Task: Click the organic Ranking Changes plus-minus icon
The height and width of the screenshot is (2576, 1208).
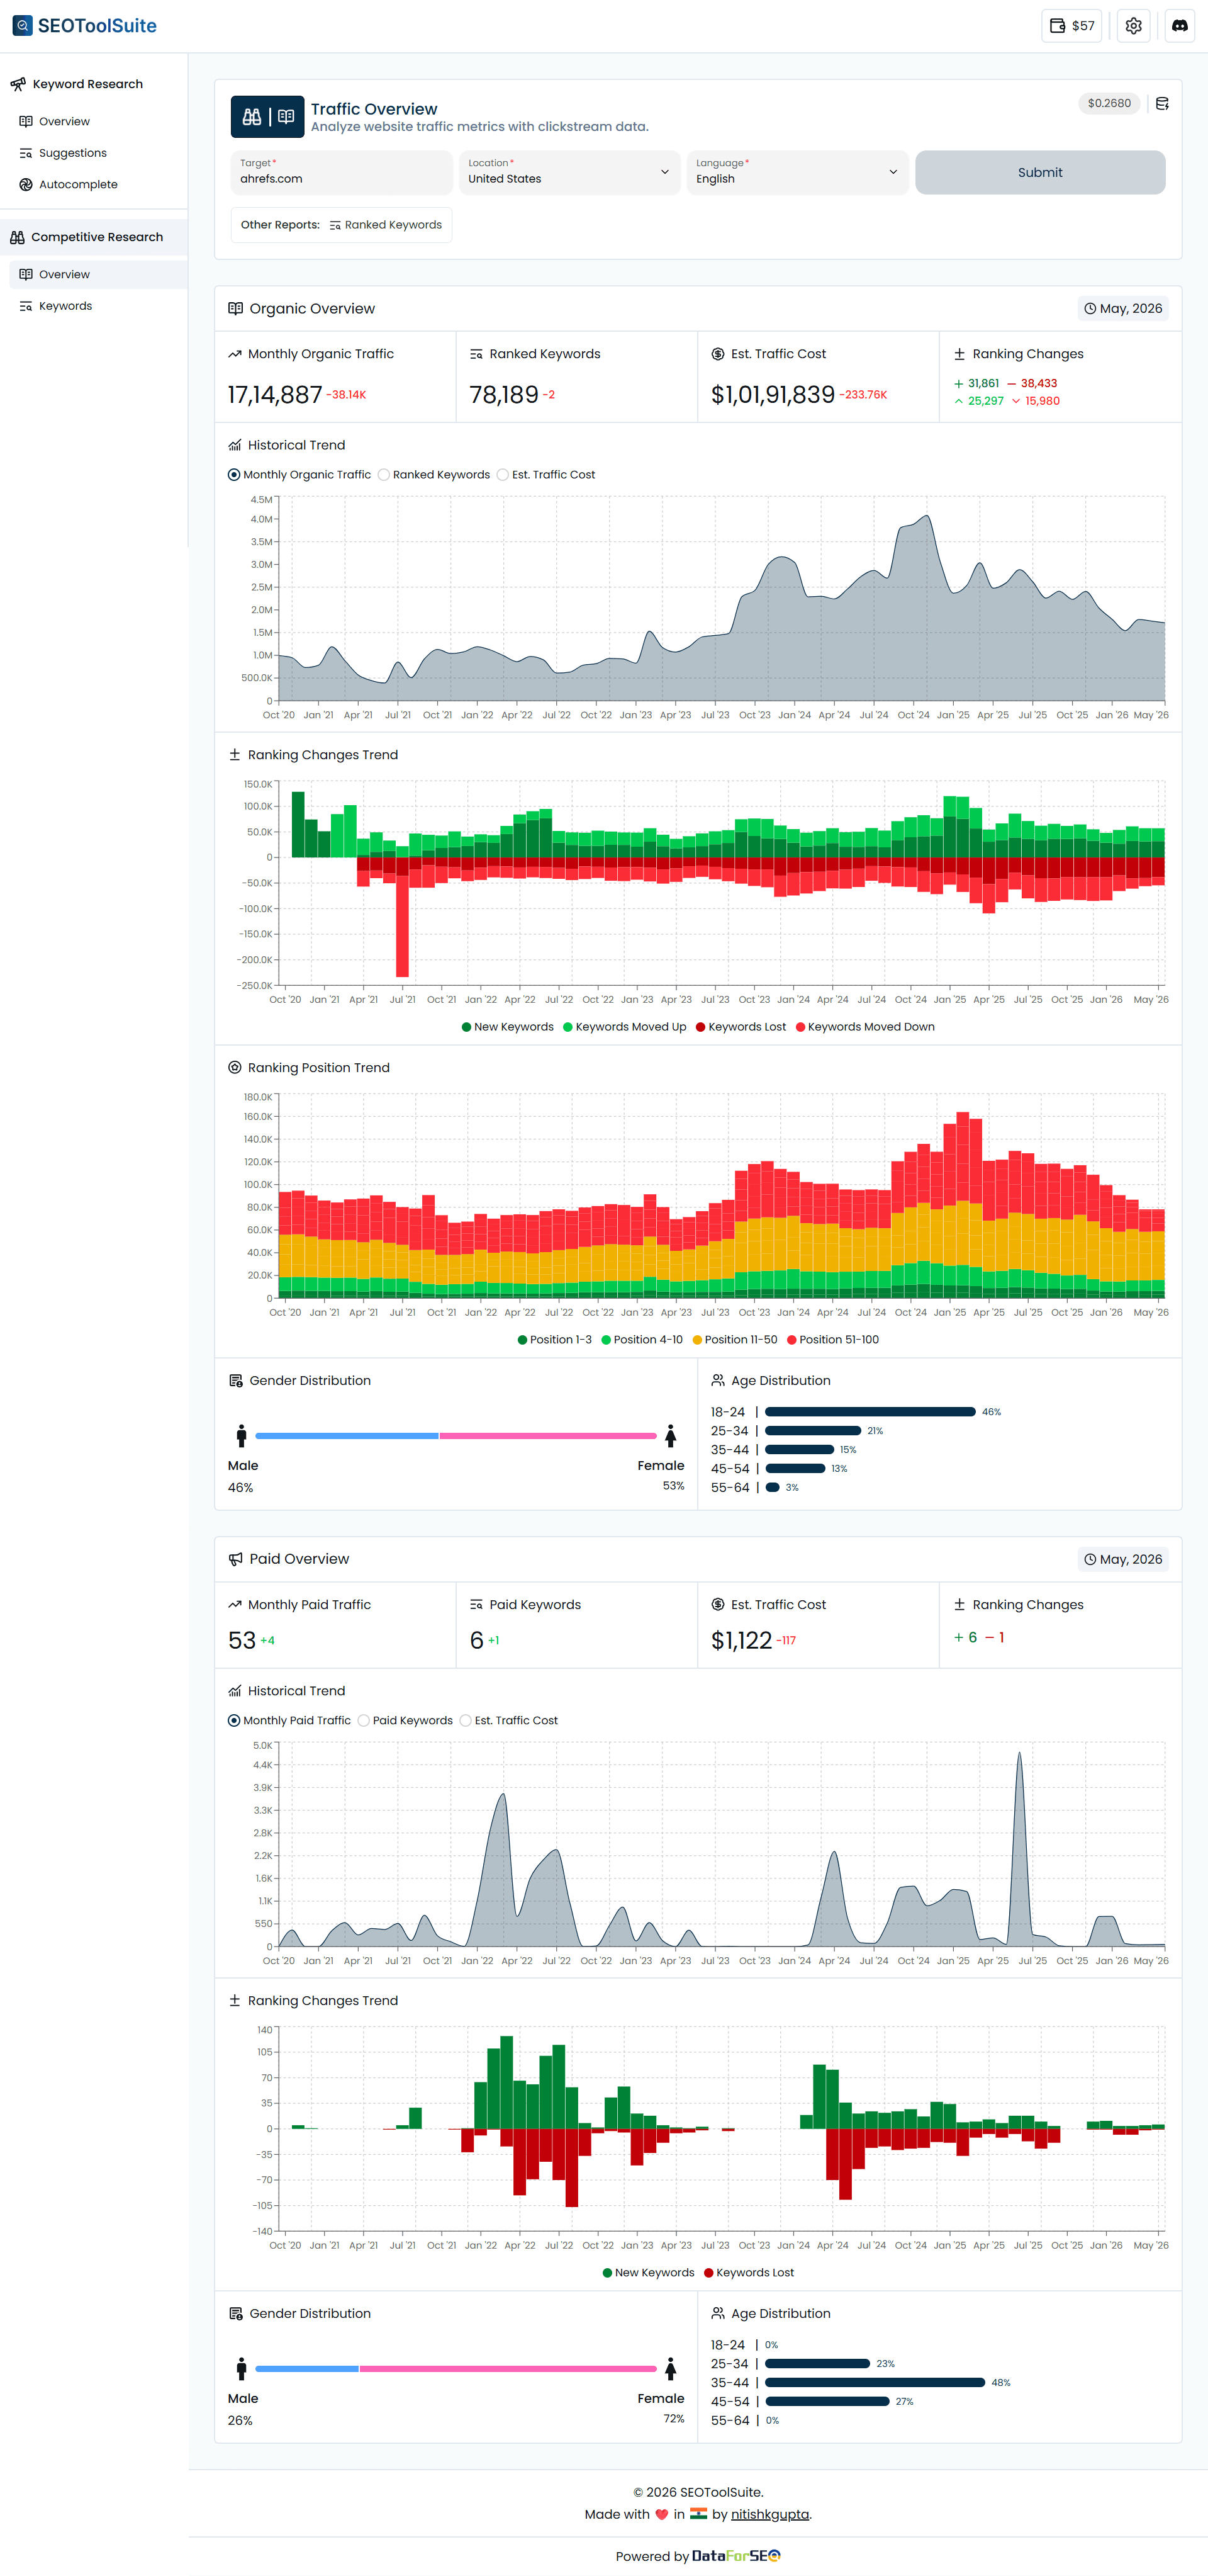Action: (x=959, y=354)
